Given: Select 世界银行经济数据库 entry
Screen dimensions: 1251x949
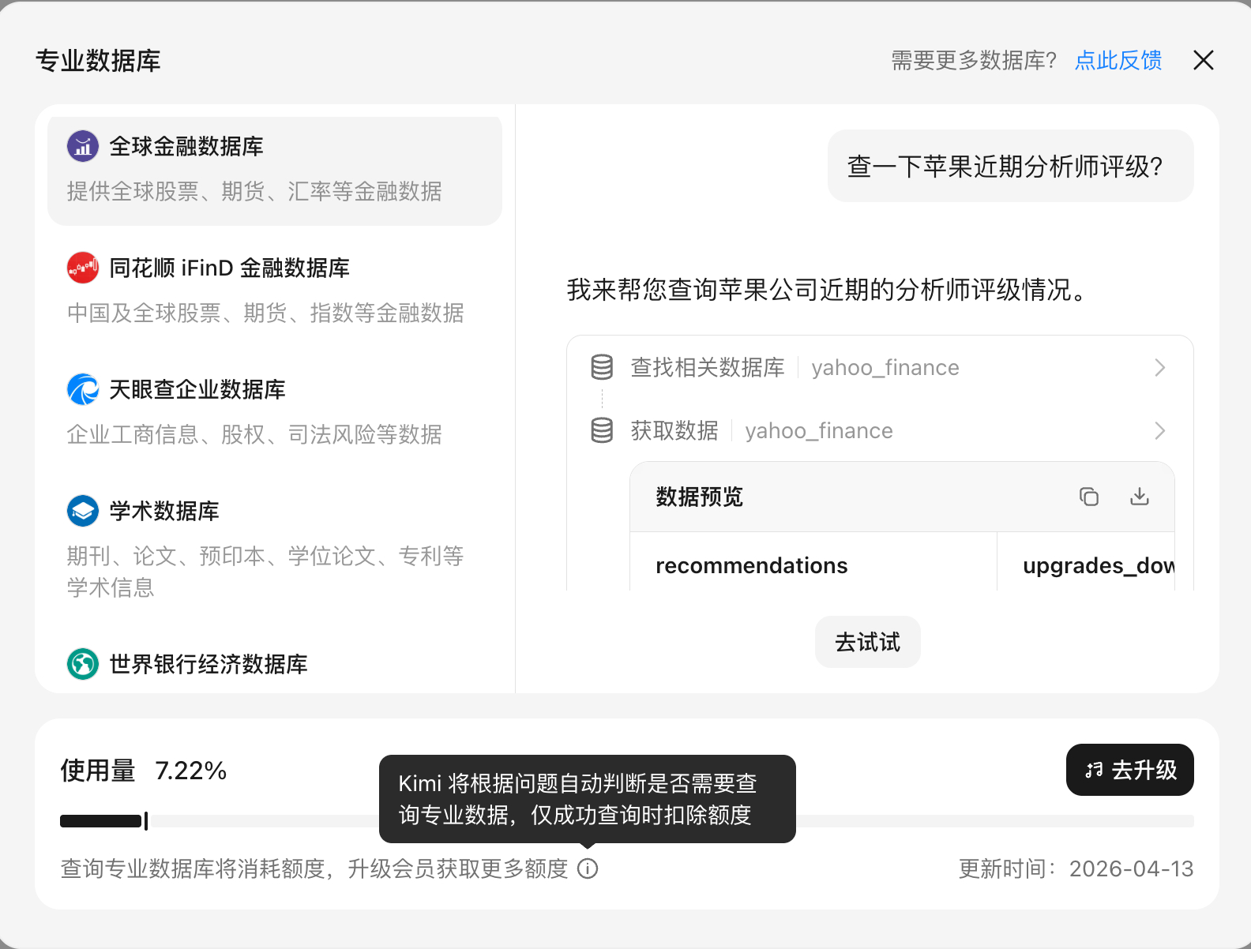Looking at the screenshot, I should click(x=275, y=664).
